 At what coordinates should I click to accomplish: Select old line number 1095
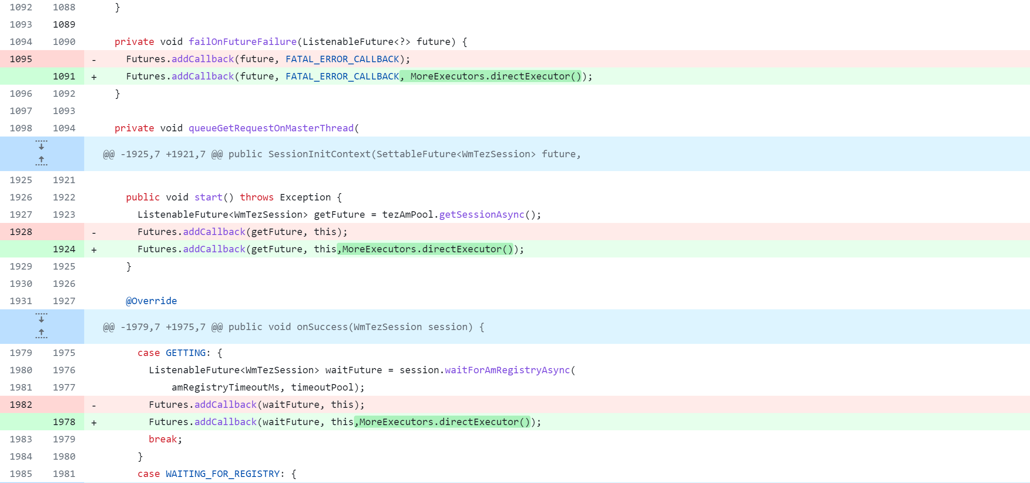coord(21,59)
